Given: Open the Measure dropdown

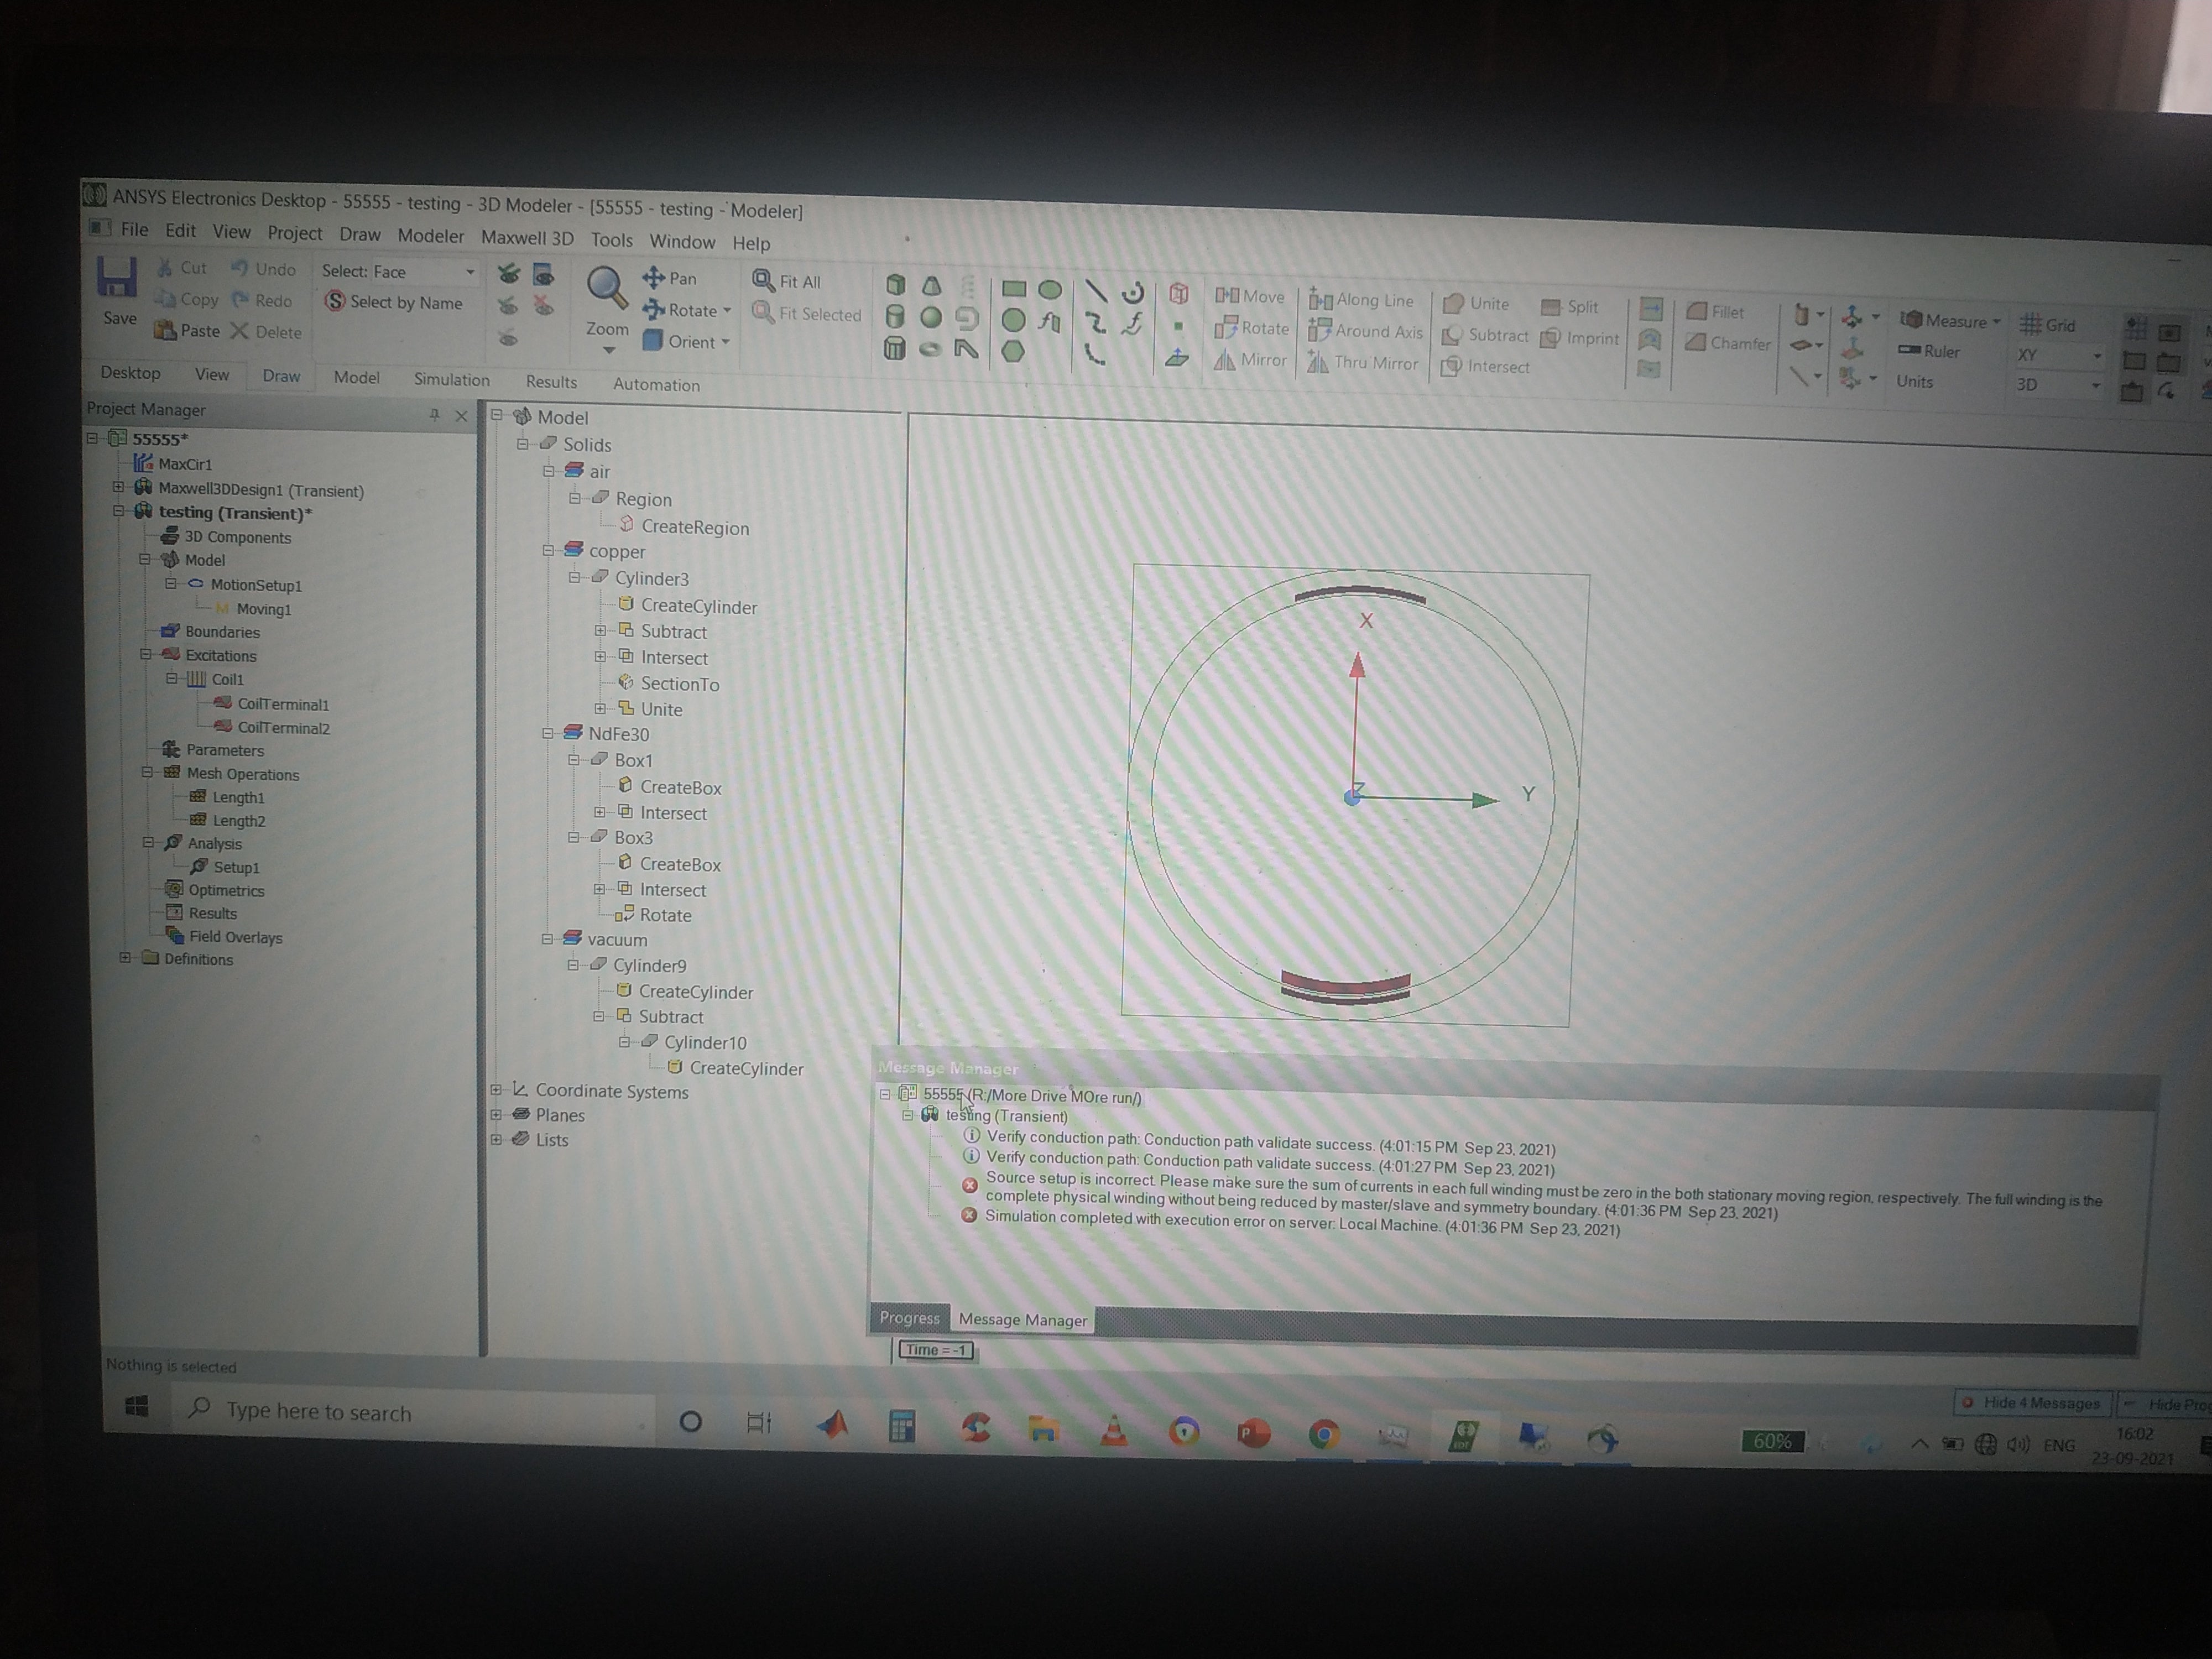Looking at the screenshot, I should click(x=1996, y=322).
